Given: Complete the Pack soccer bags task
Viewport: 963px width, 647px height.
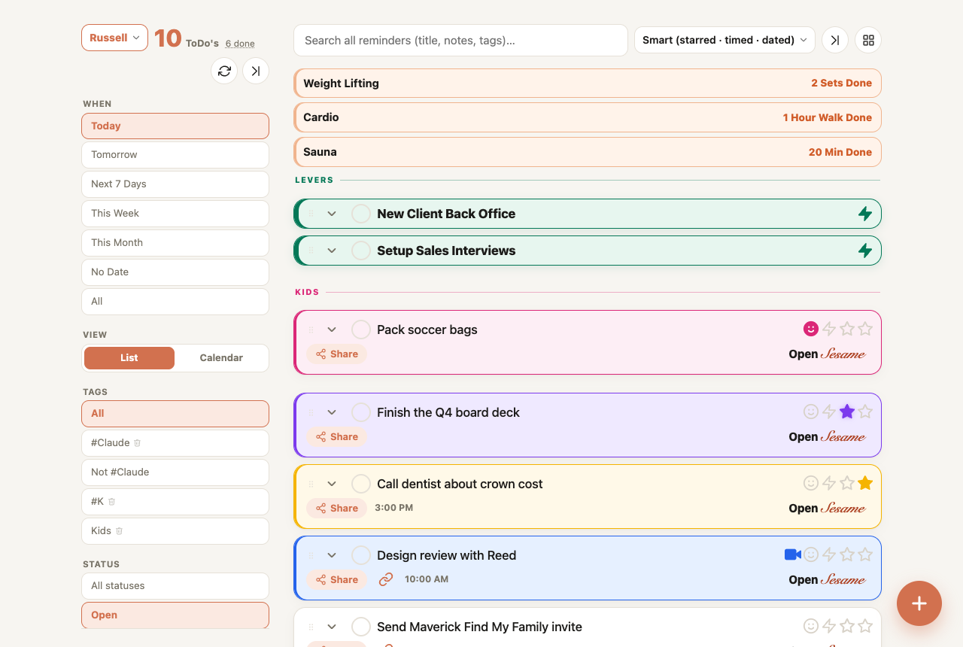Looking at the screenshot, I should pyautogui.click(x=361, y=330).
